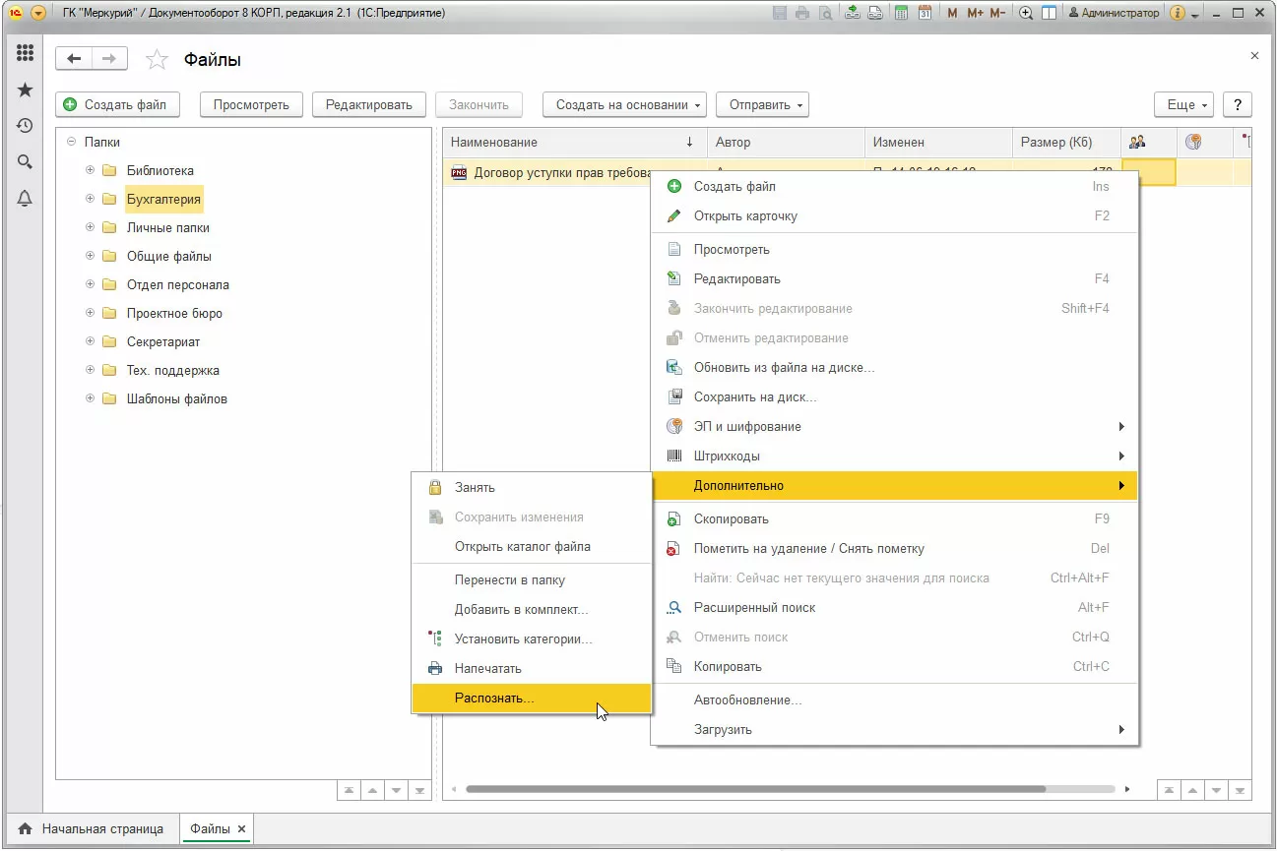Open Штрихкоды submenu
The width and height of the screenshot is (1277, 851).
[894, 456]
